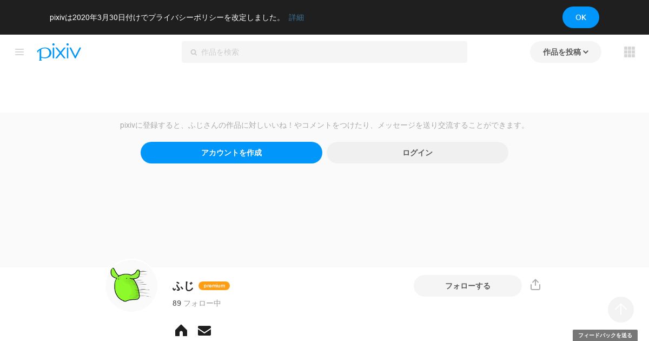The image size is (649, 341).
Task: Open ふじ's homepage house icon
Action: (181, 330)
